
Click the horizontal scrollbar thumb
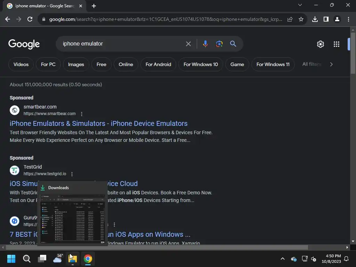[157, 248]
